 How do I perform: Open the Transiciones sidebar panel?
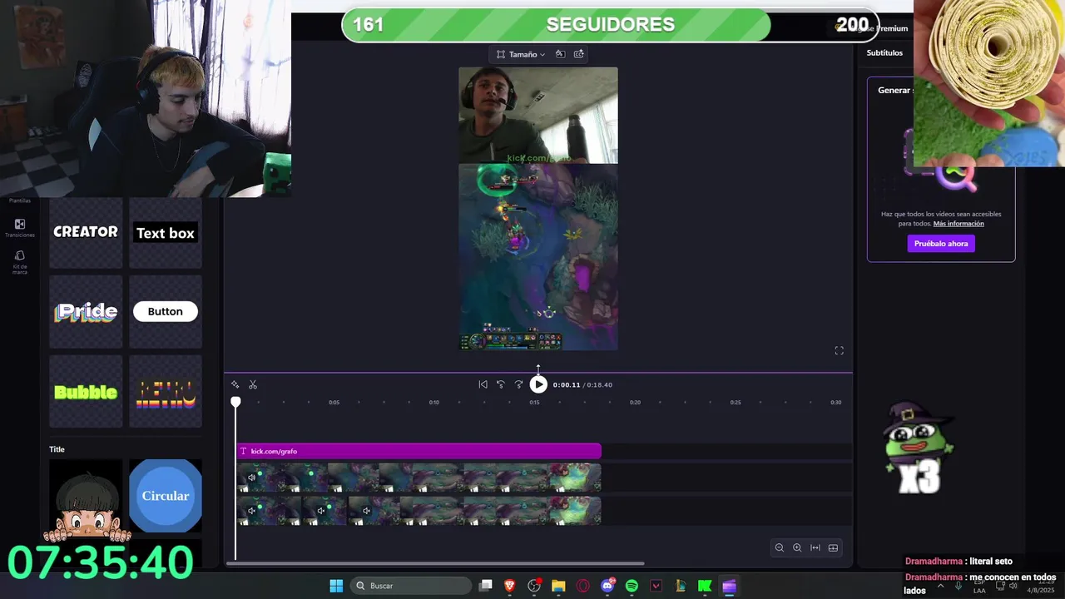[x=20, y=228]
